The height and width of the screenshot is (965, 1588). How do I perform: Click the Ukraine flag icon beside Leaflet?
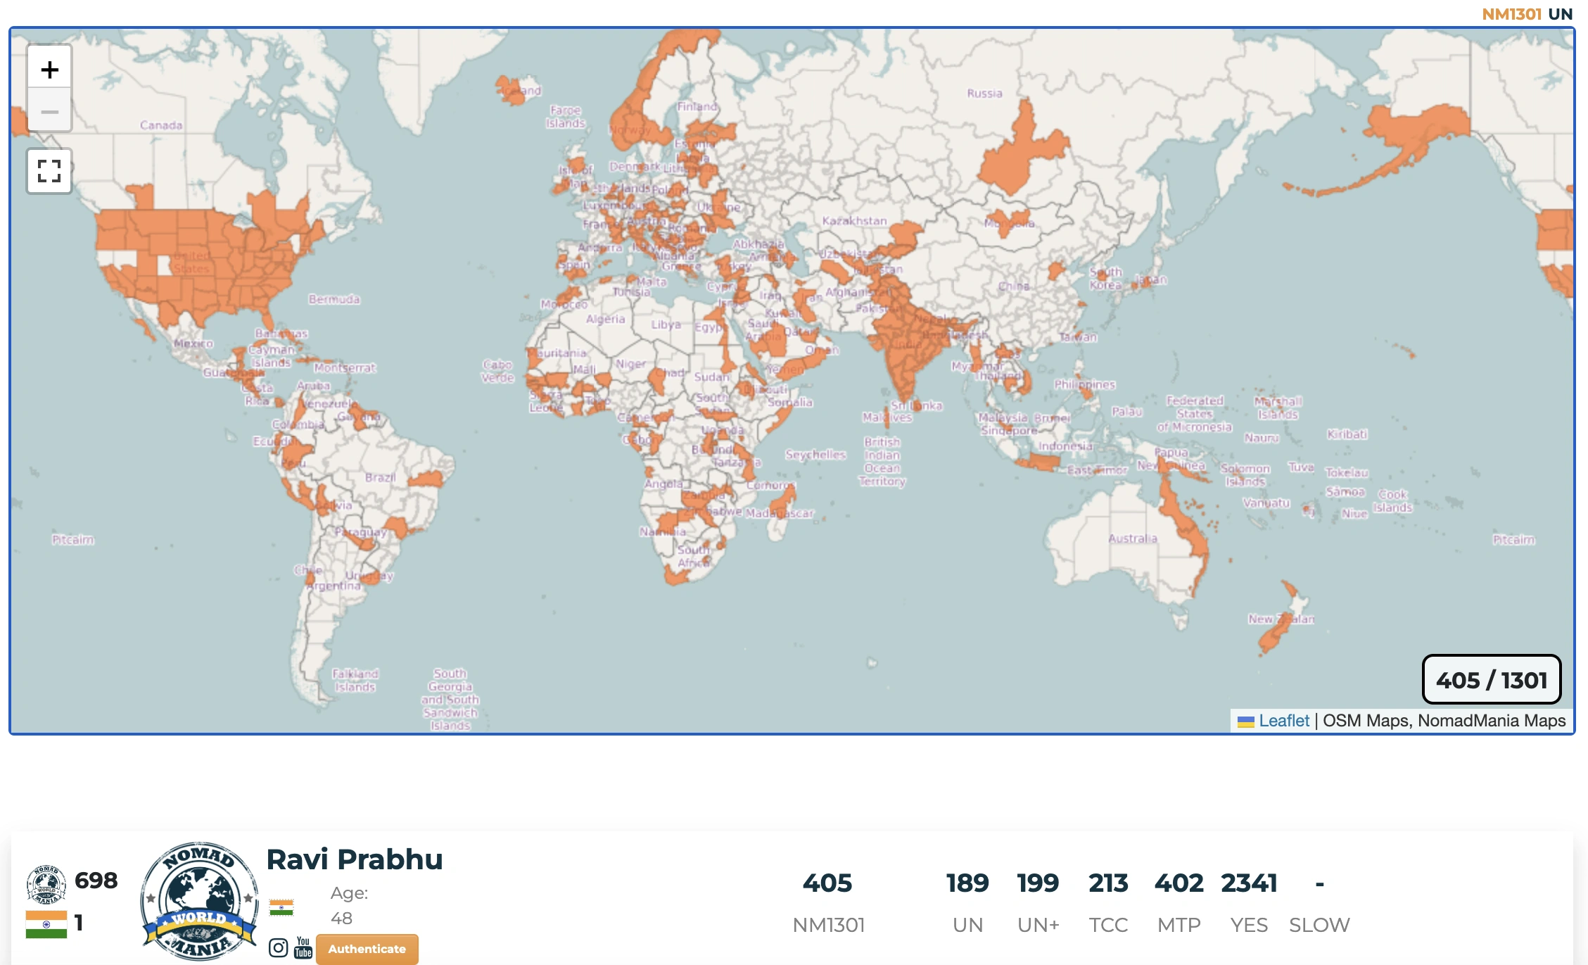point(1245,721)
